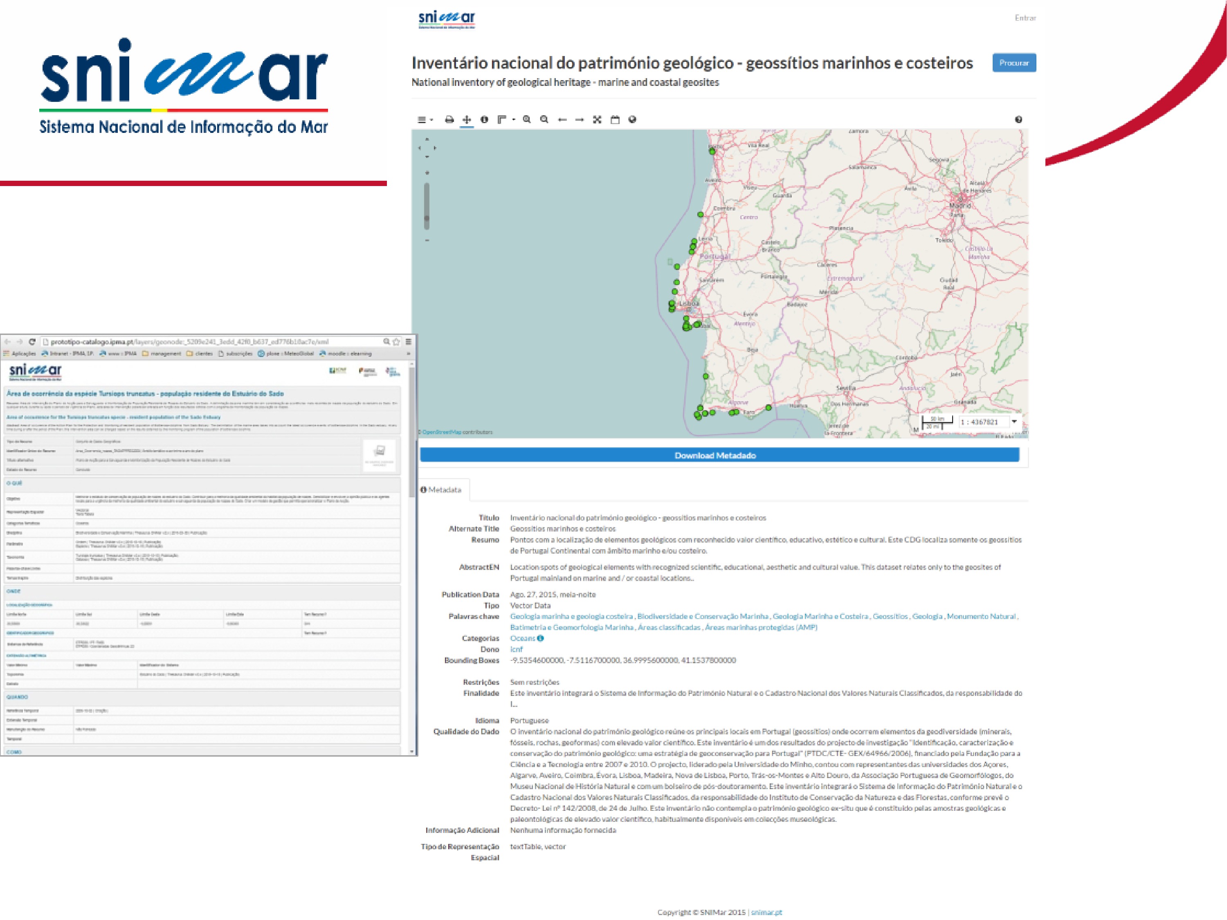Pan the map north arrow
Image resolution: width=1227 pixels, height=920 pixels.
[x=427, y=139]
